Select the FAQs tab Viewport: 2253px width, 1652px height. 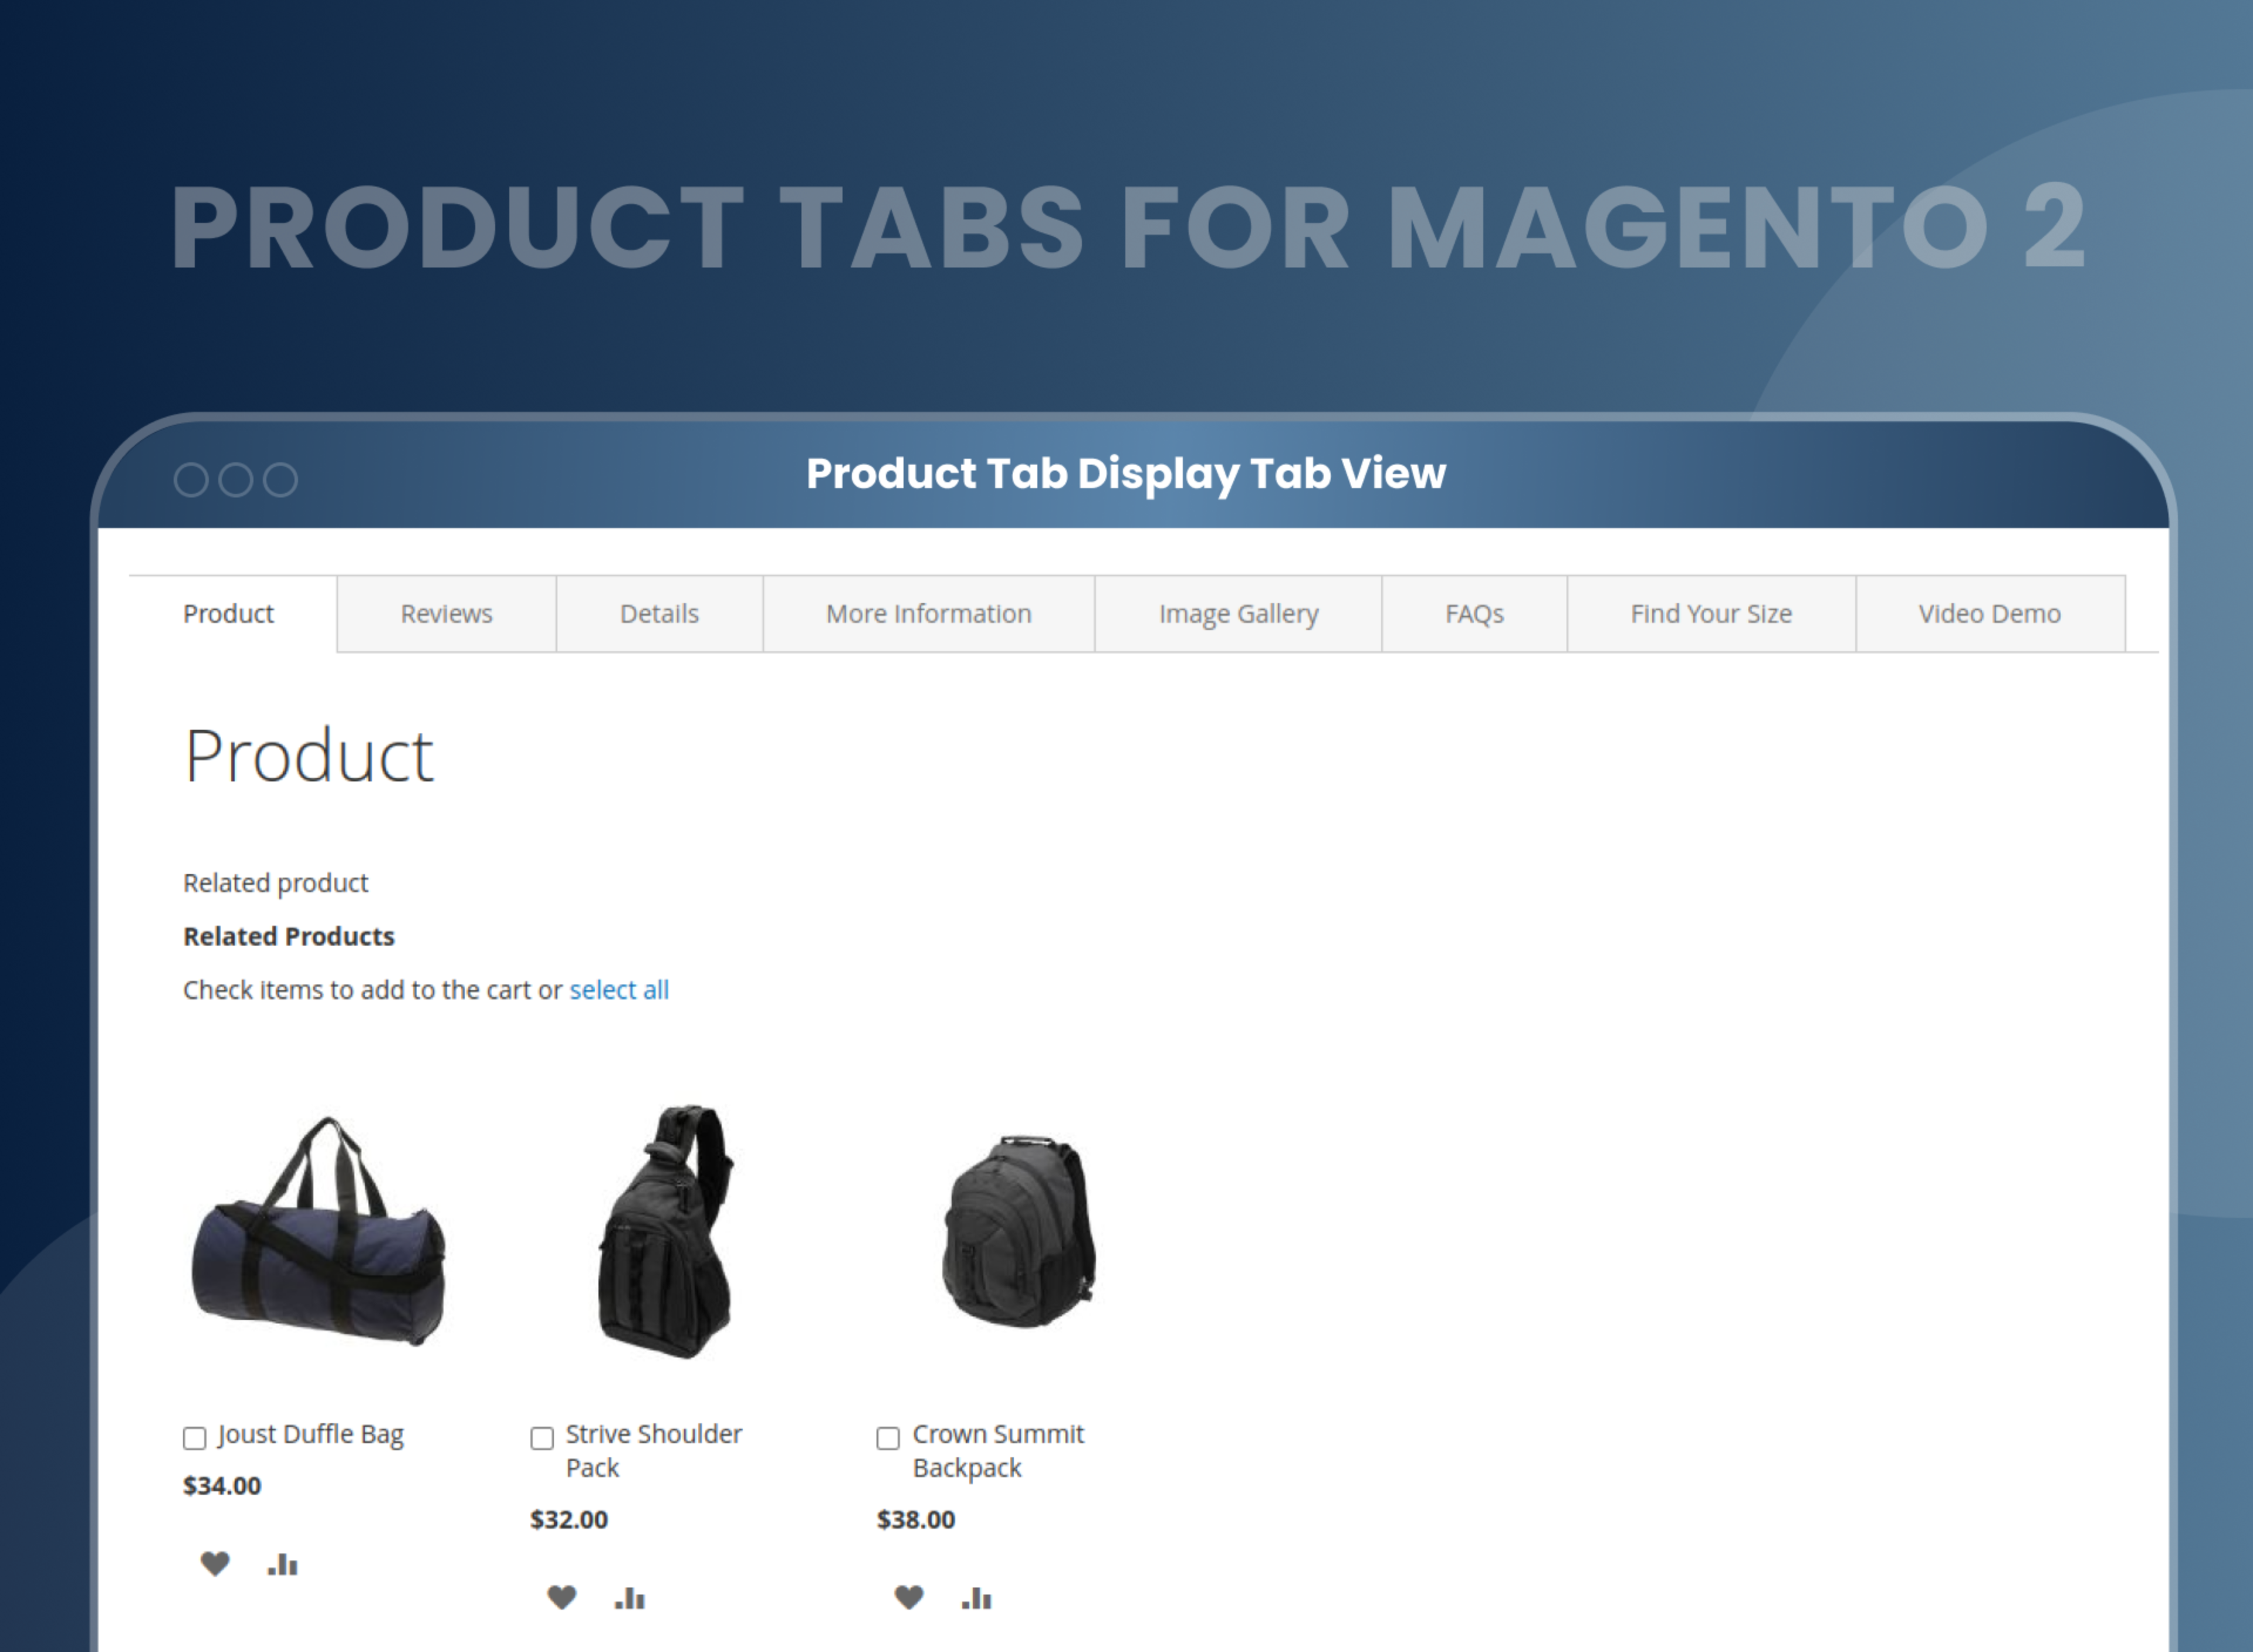[x=1473, y=613]
